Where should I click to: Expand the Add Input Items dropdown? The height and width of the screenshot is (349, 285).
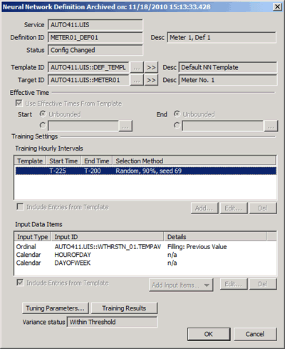pyautogui.click(x=181, y=285)
